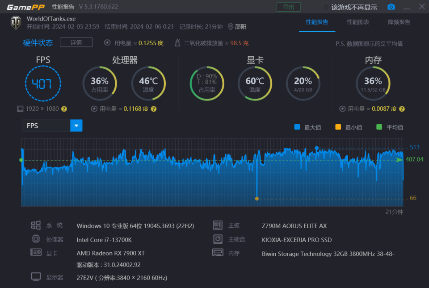429x288 pixels.
Task: Click the 407.04 average FPS label
Action: coord(414,159)
